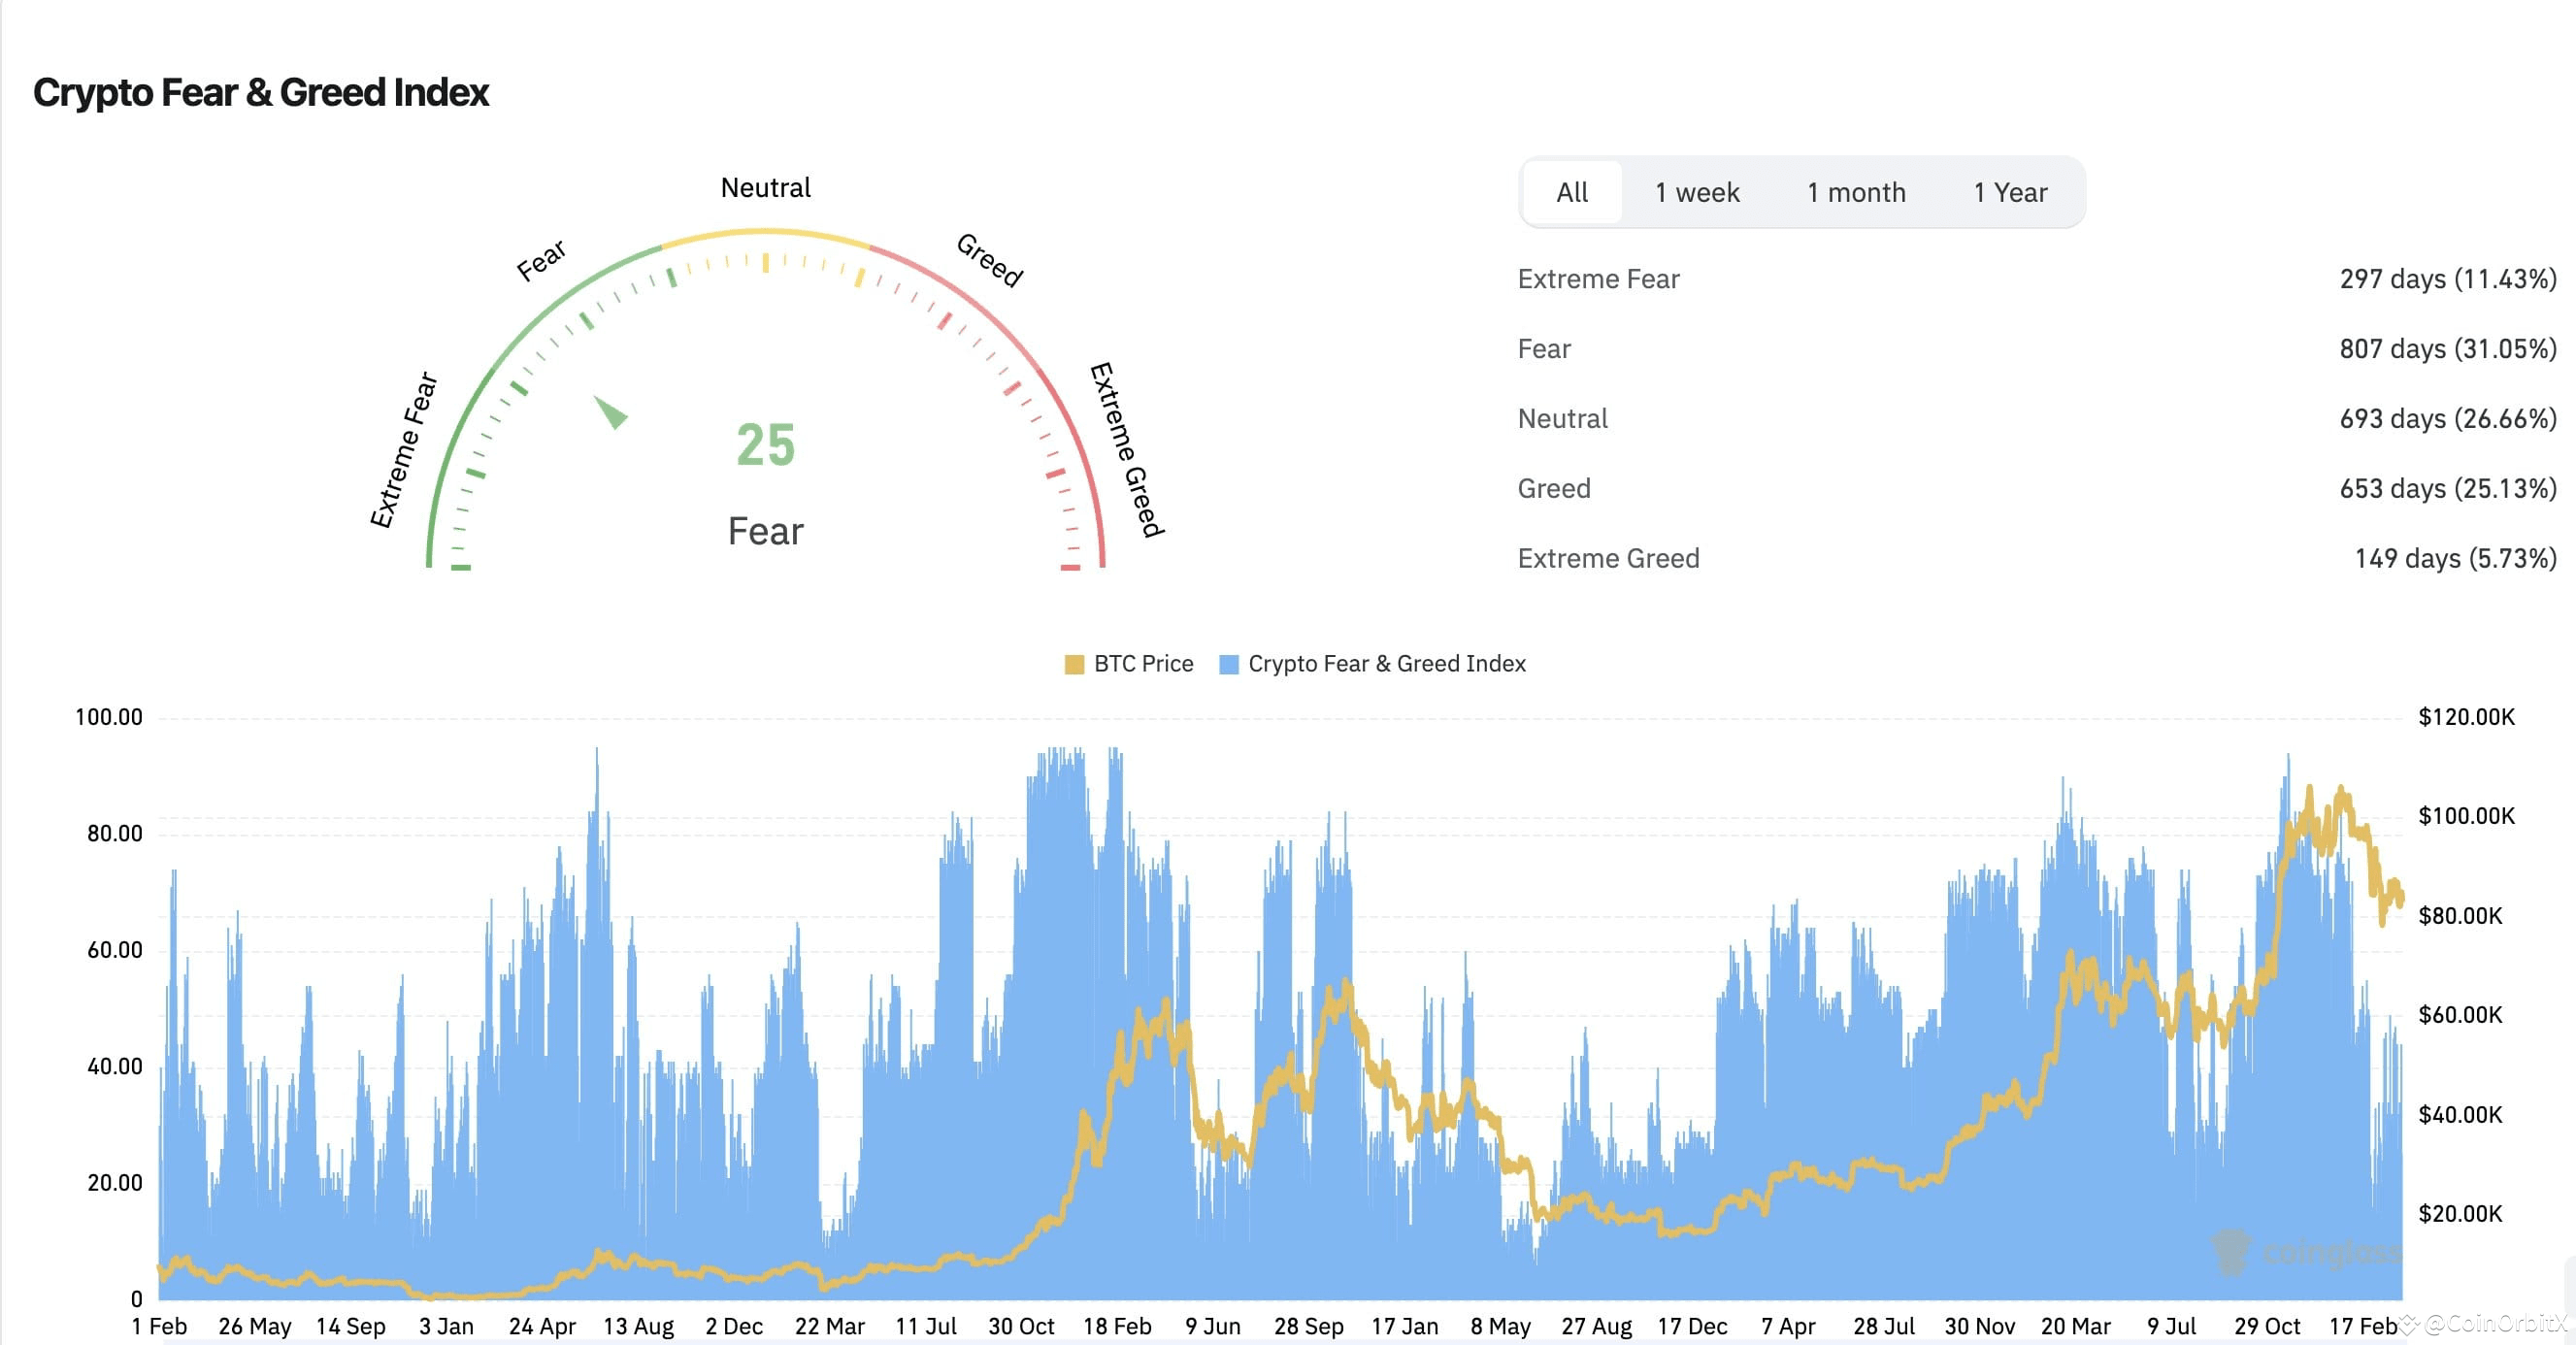
Task: Click the 30 Nov date axis label
Action: (x=1980, y=1327)
